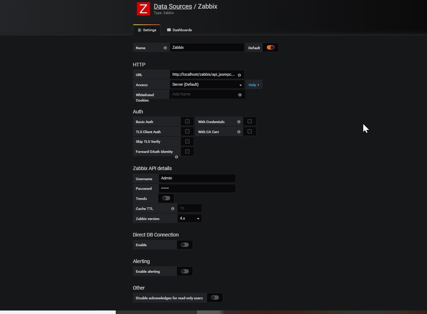The width and height of the screenshot is (427, 314).
Task: Enable the TLS Client Auth checkbox
Action: 187,131
